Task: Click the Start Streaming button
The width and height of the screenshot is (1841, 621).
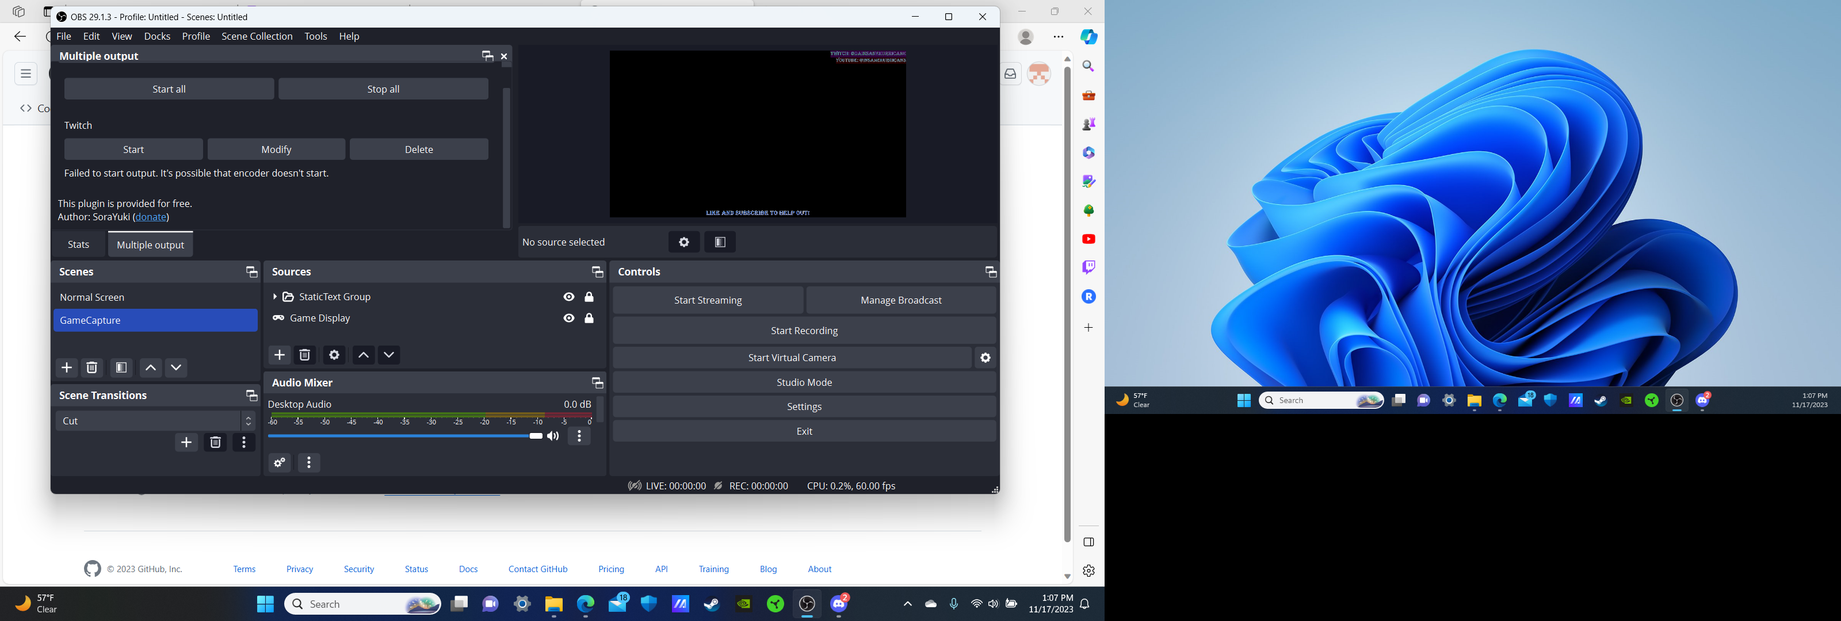Action: [x=707, y=300]
